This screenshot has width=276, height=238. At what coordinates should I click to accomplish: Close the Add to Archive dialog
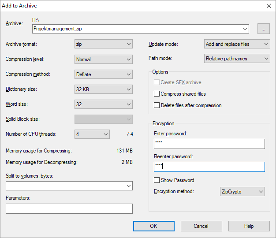[x=269, y=6]
